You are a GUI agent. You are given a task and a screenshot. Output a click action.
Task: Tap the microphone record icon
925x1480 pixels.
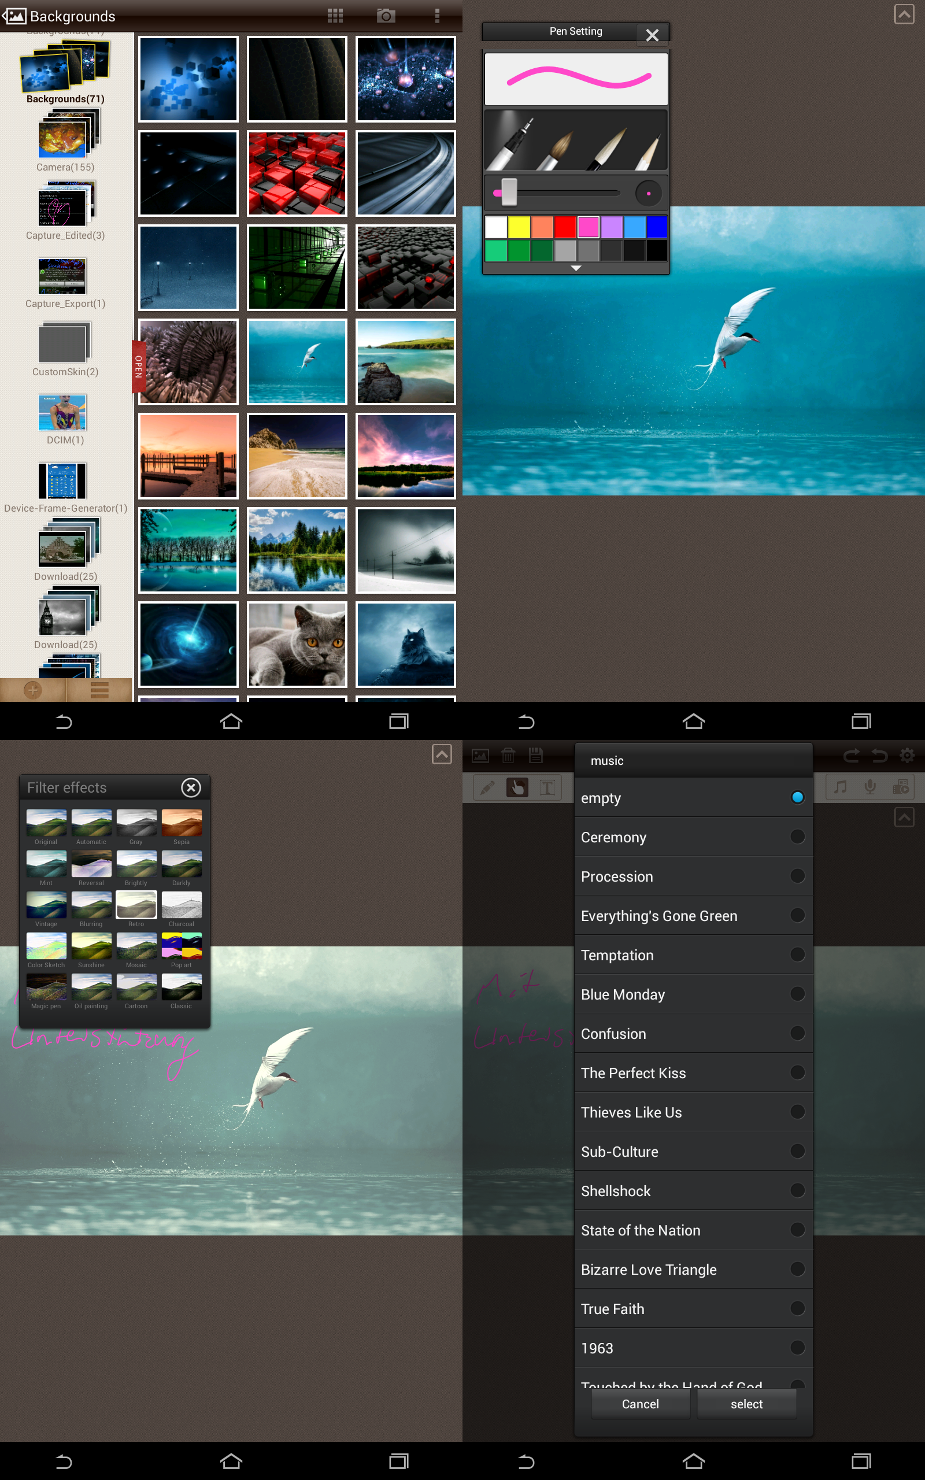coord(869,787)
